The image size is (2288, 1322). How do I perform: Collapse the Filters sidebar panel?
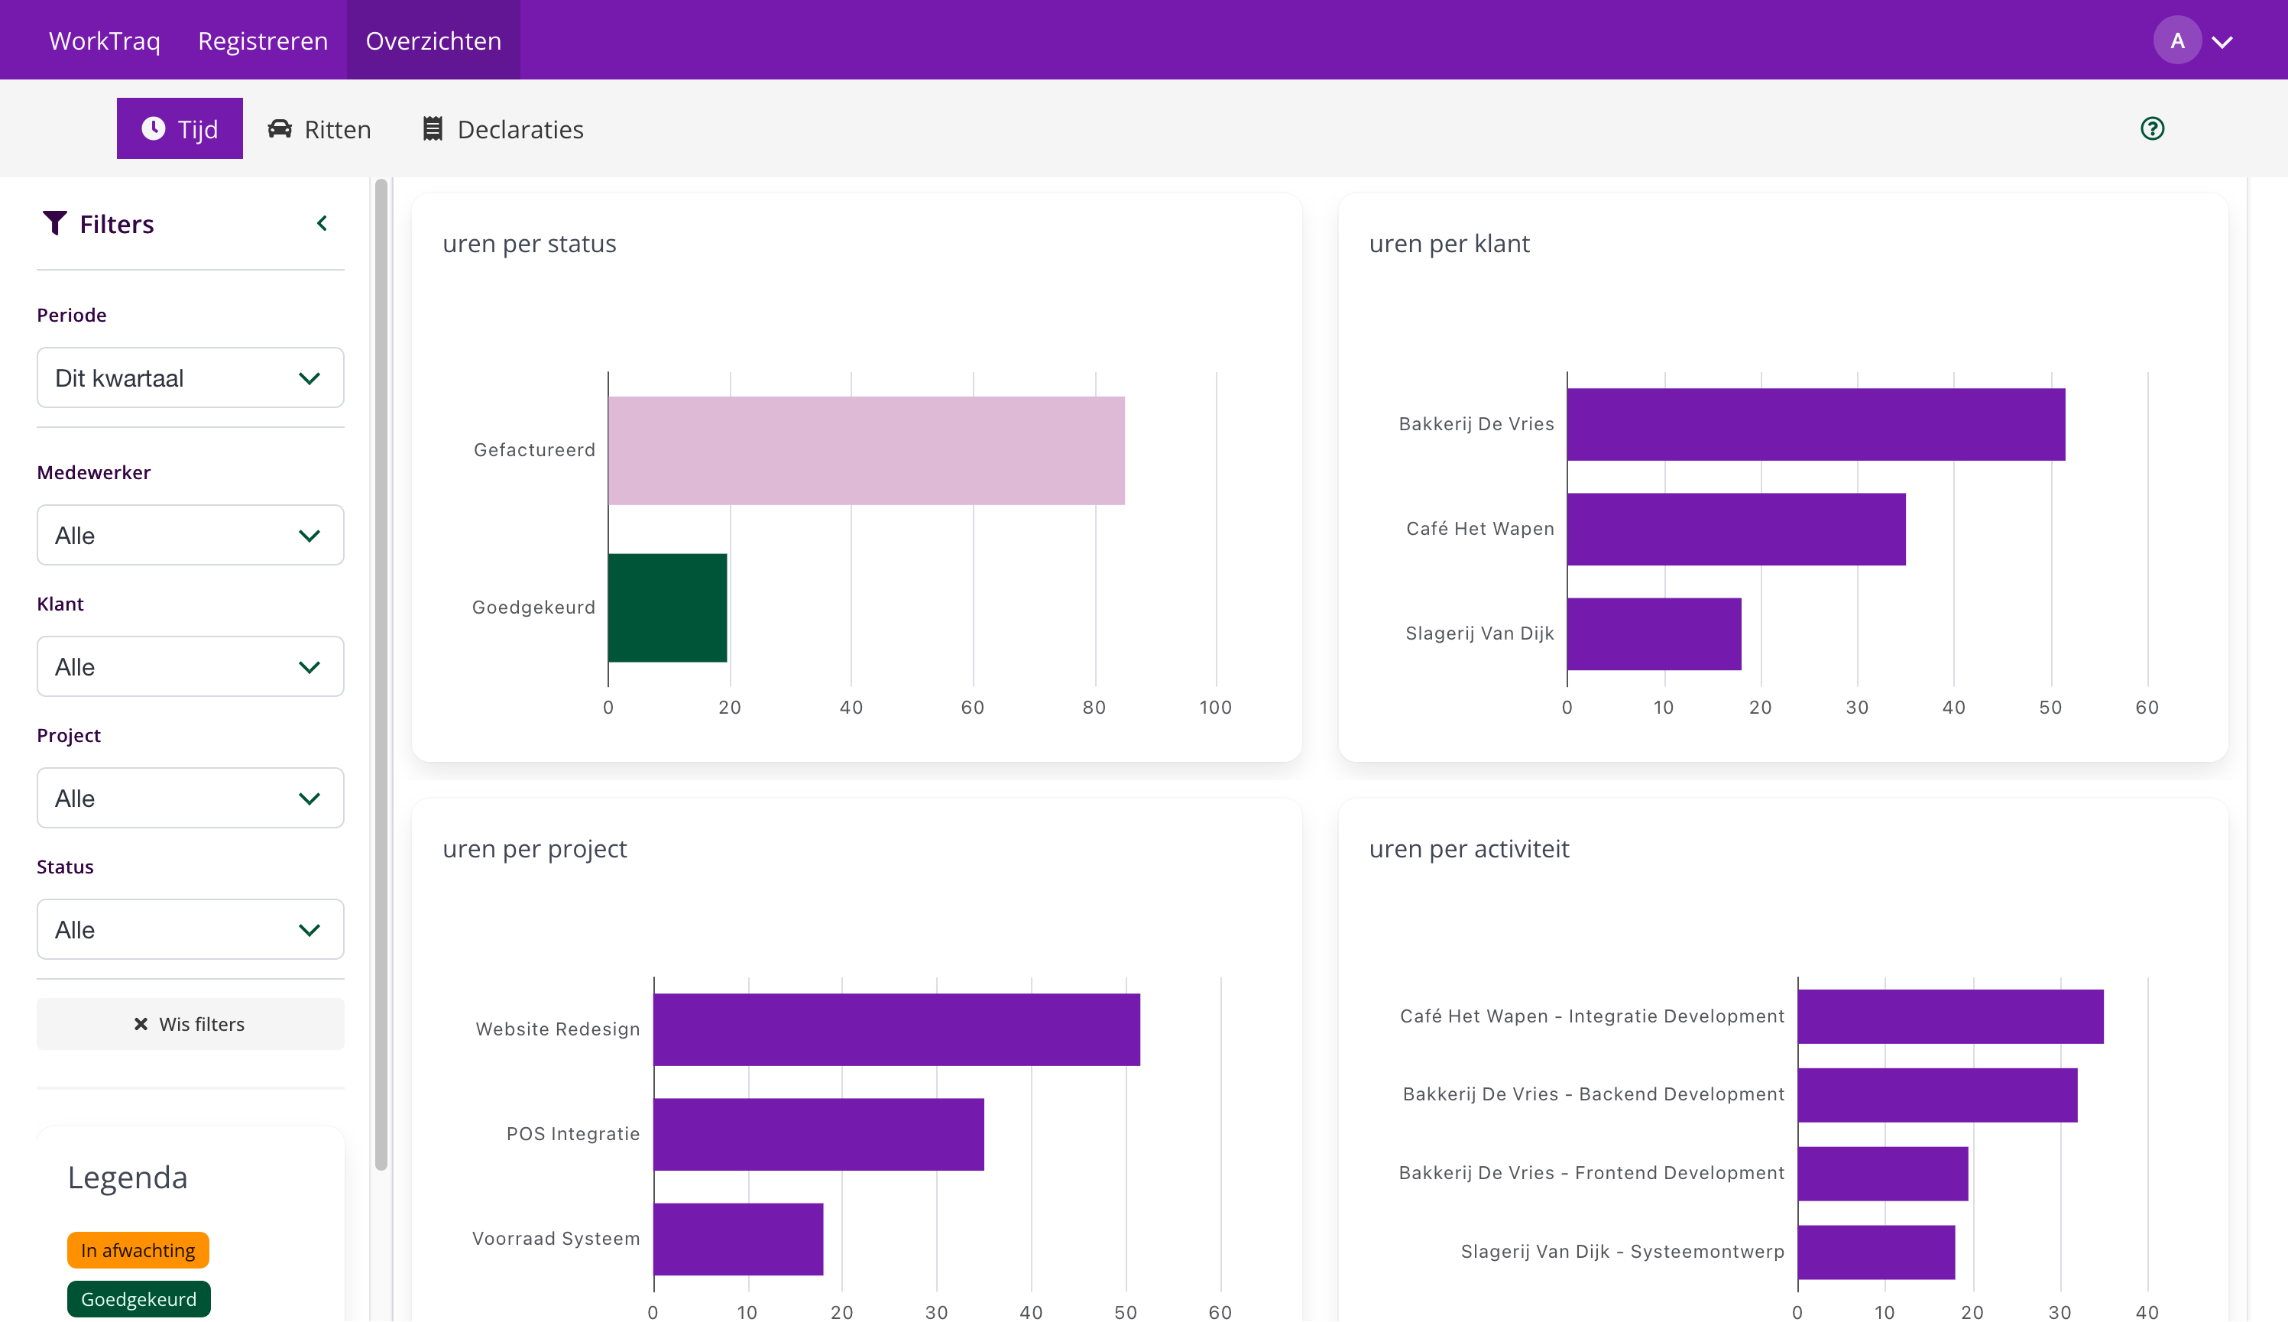click(x=322, y=223)
